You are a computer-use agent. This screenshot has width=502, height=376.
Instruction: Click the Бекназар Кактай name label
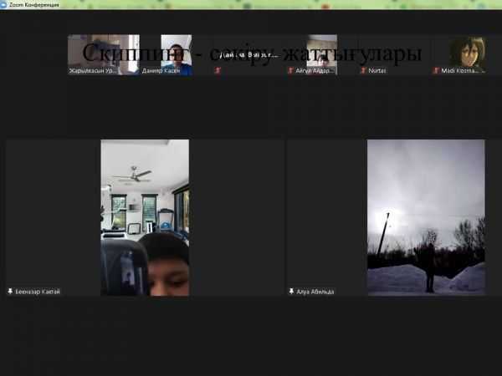coord(38,292)
